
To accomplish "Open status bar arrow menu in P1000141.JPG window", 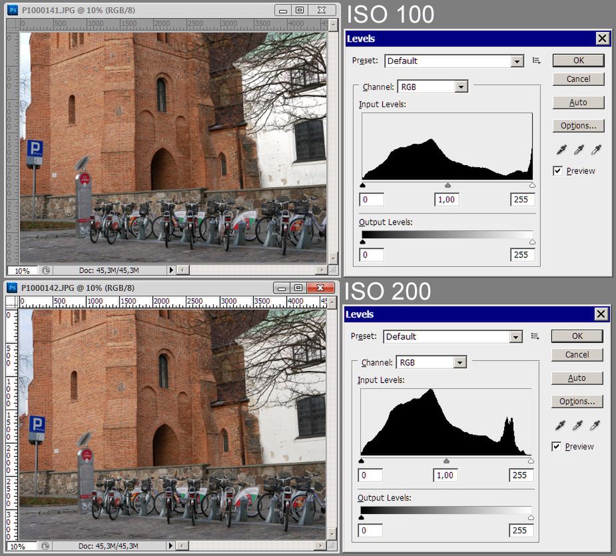I will pyautogui.click(x=171, y=270).
